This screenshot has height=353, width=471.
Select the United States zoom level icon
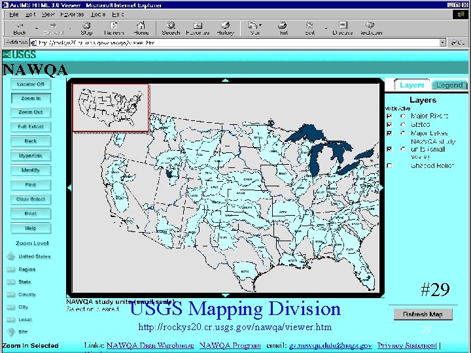coord(11,256)
